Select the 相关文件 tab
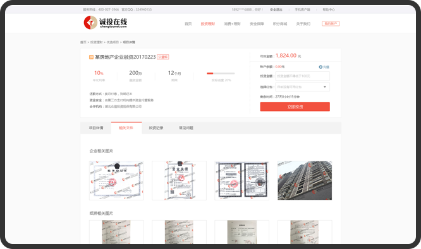This screenshot has width=421, height=249. pyautogui.click(x=126, y=128)
